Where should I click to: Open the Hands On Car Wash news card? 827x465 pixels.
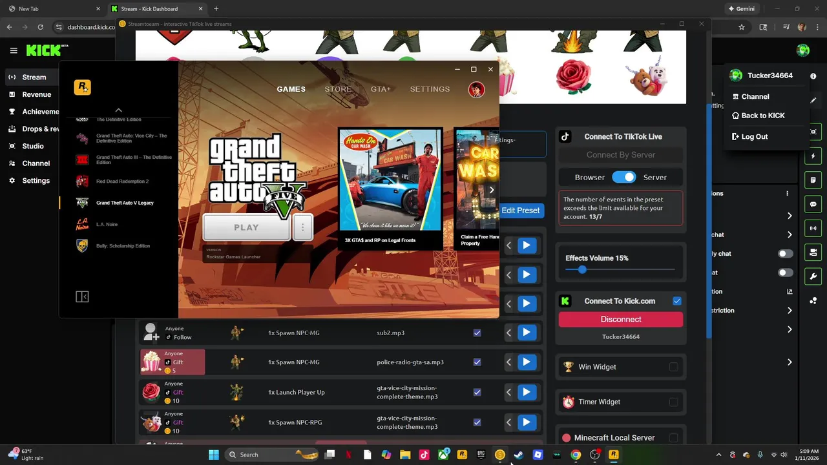[x=390, y=187]
